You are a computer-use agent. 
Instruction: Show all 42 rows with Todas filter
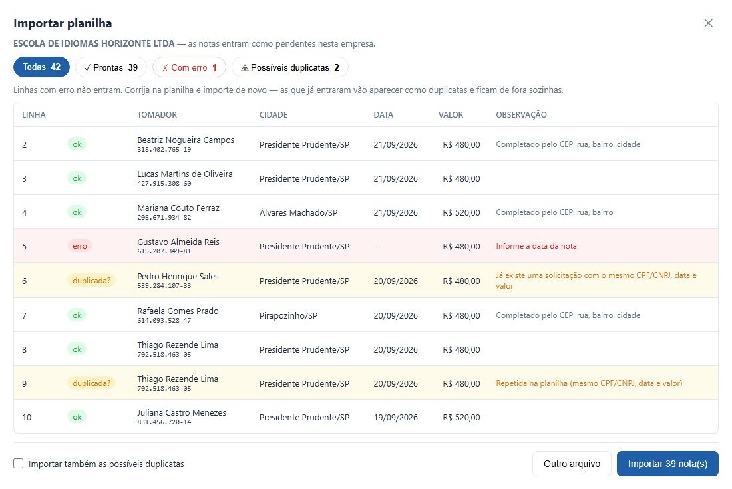(41, 67)
